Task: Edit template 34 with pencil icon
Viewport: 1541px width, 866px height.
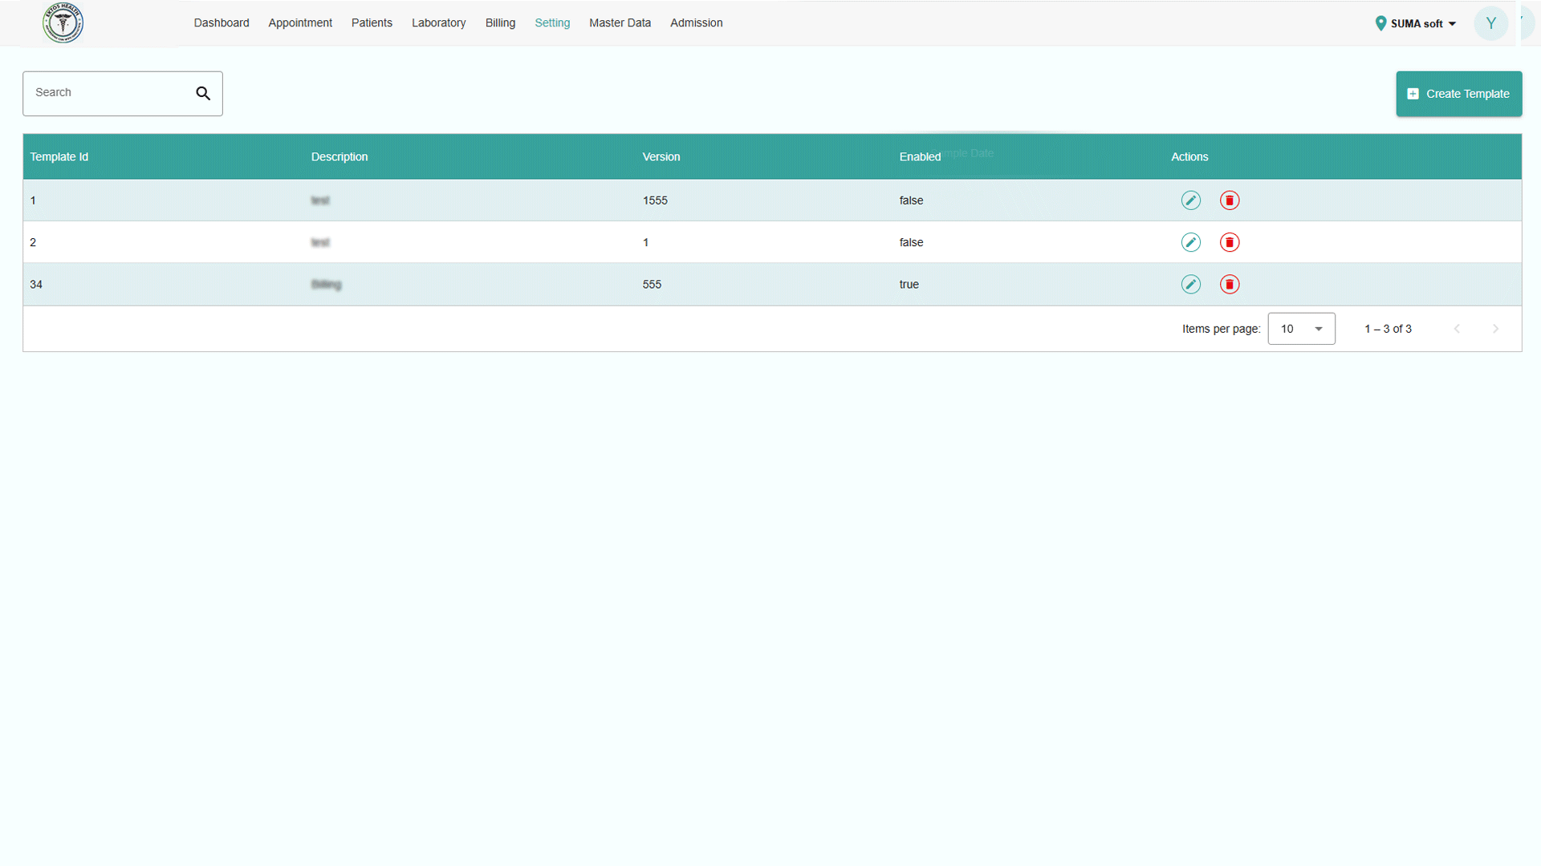Action: click(1190, 285)
